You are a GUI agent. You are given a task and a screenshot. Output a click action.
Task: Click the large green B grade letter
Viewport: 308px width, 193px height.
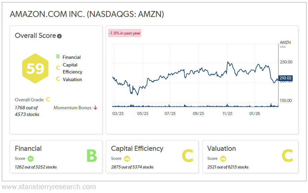91,156
